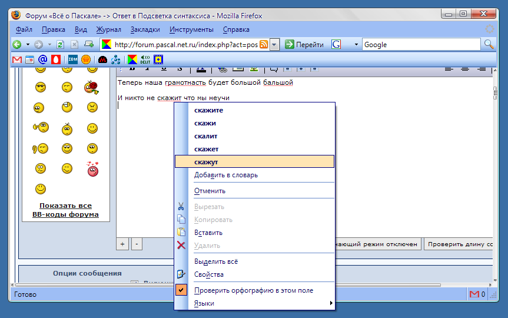The image size is (508, 318).
Task: Click the blue @ mail bookmark icon
Action: 42,59
